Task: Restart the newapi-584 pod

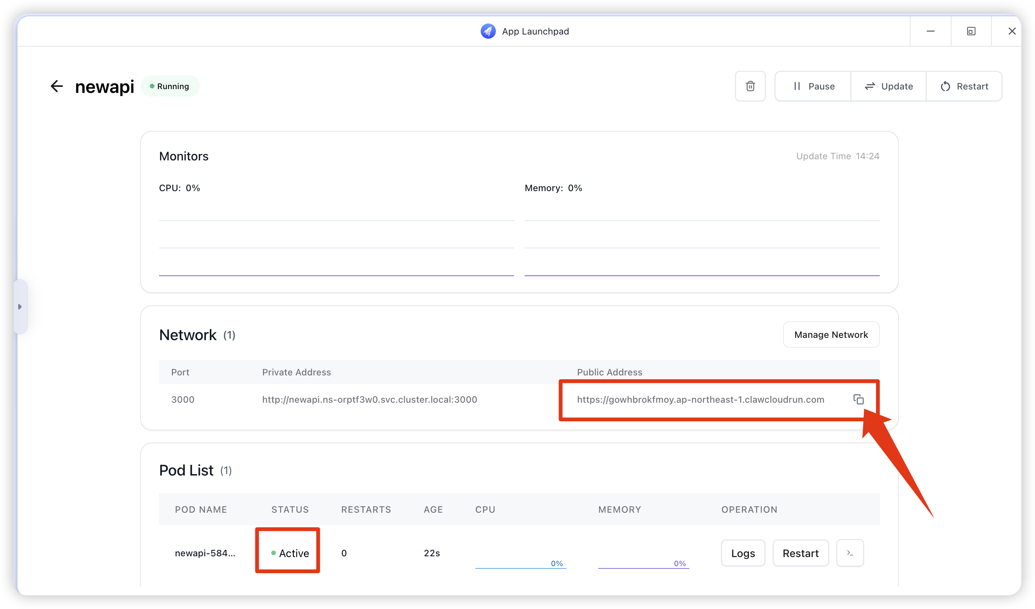Action: click(x=800, y=553)
